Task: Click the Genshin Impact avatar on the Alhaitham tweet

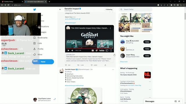Action: coord(62,71)
